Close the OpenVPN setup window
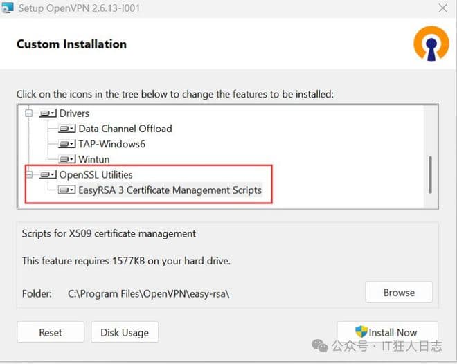Viewport: 457px width, 364px height. 442,8
